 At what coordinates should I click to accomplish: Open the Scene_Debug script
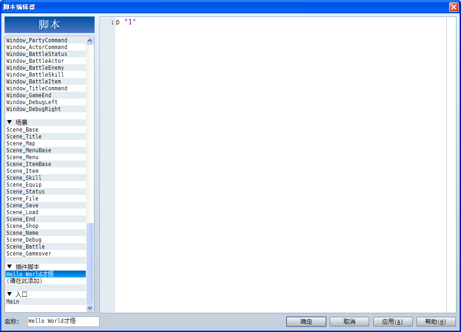point(45,239)
